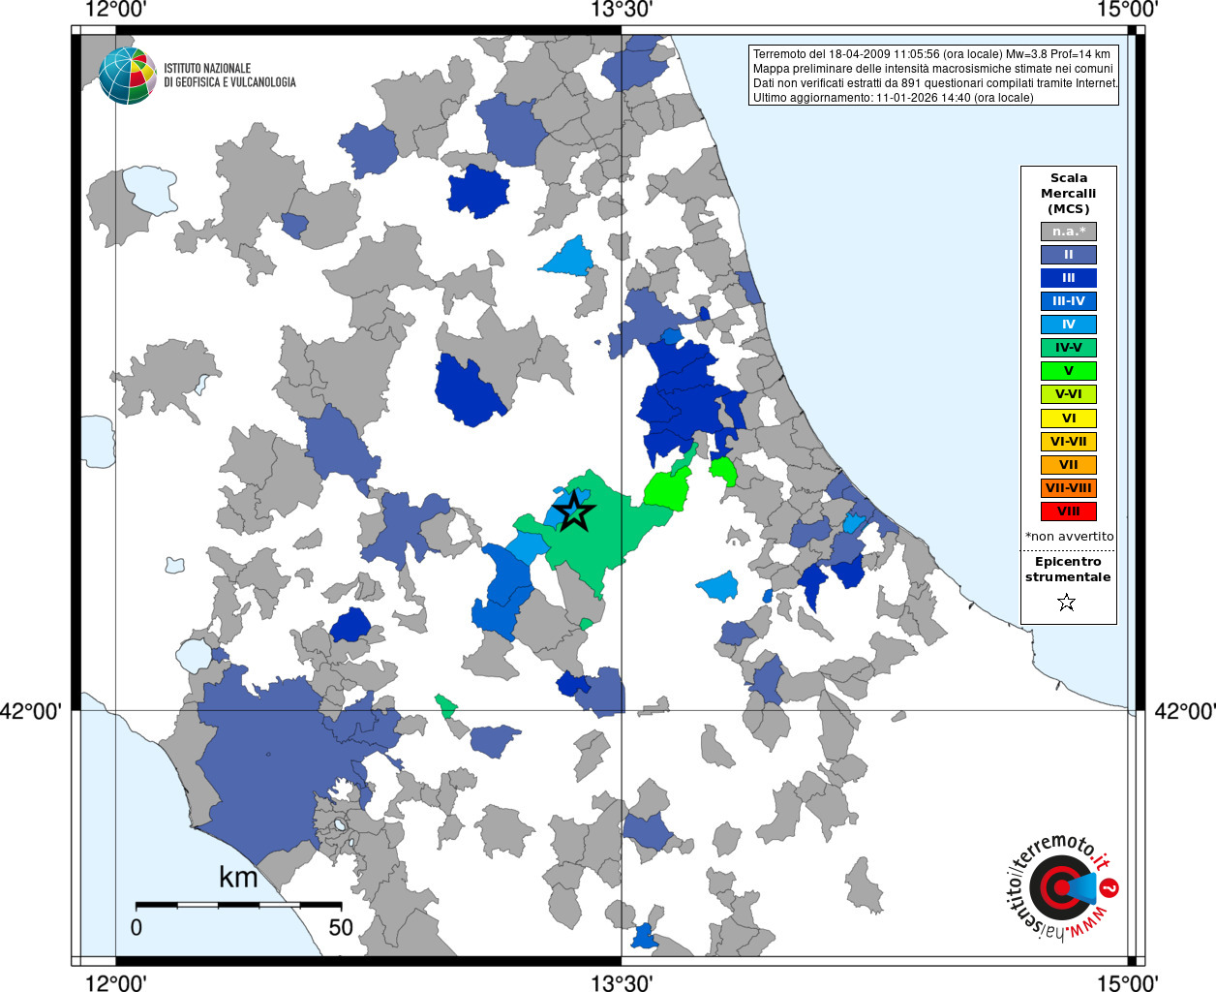Select the V intensity legend swatch

click(x=1069, y=371)
